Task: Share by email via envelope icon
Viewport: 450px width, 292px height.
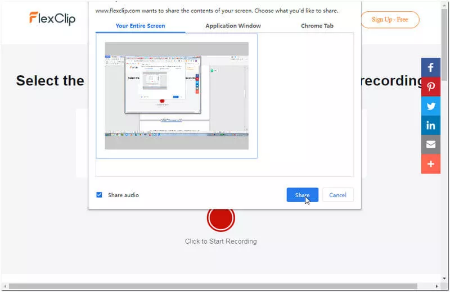Action: [x=430, y=144]
